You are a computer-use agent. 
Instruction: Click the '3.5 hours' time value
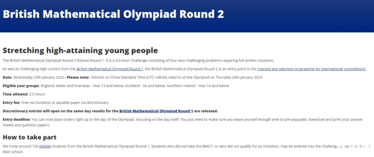(x=37, y=94)
